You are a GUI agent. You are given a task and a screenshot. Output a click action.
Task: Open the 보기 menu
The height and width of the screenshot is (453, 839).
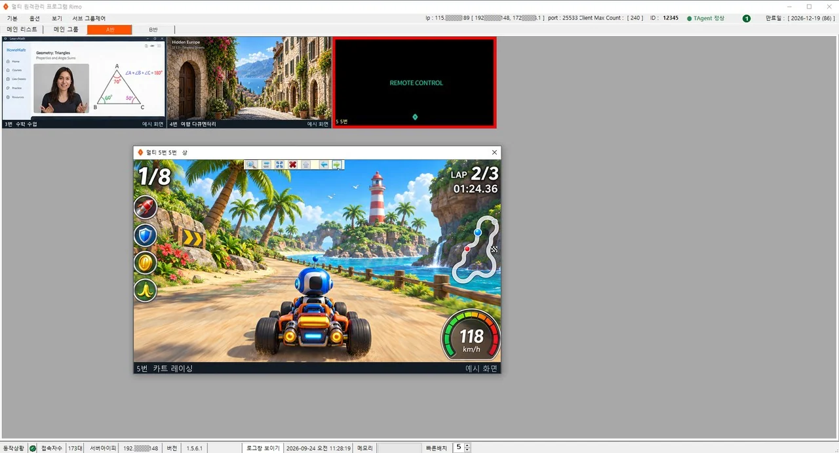click(x=56, y=18)
